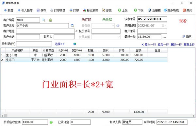The width and height of the screenshot is (196, 126).
Task: Click the 追加一行 link
Action: [163, 45]
